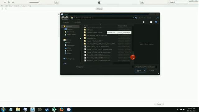199x112 pixels.
Task: Click the iTunes play button
Action: pos(9,2)
